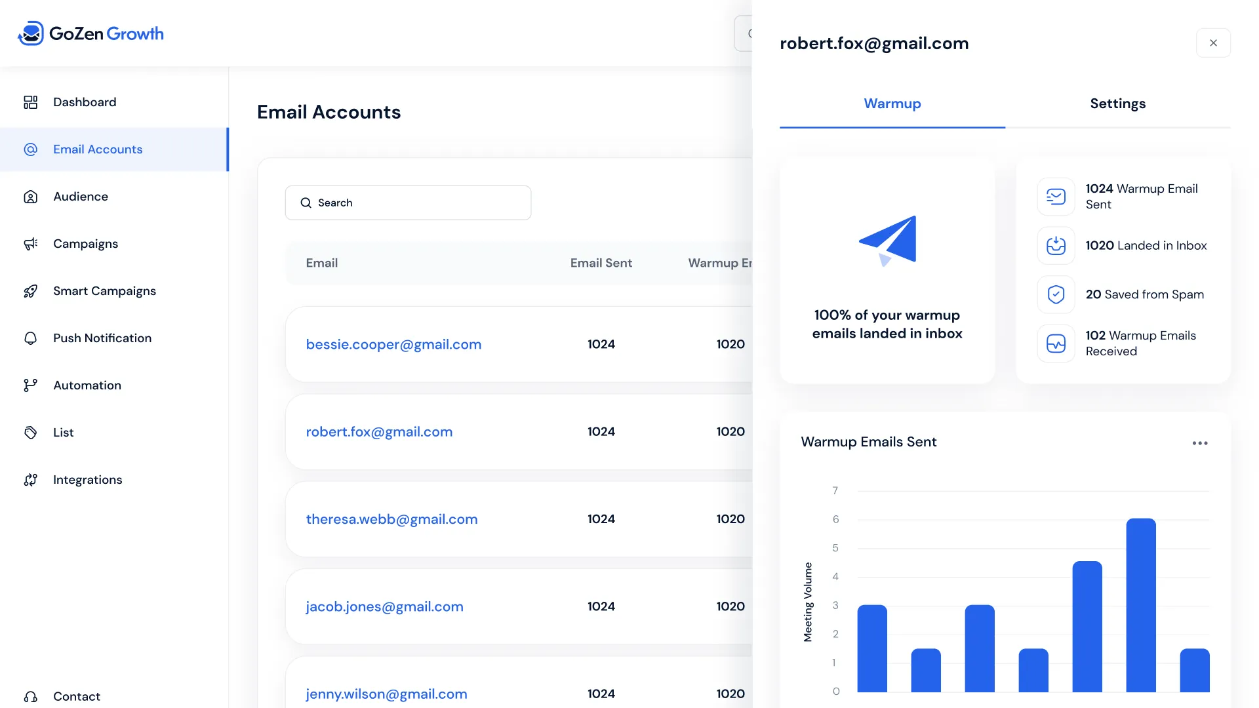The image size is (1259, 708).
Task: Click the Search email accounts field
Action: (x=408, y=203)
